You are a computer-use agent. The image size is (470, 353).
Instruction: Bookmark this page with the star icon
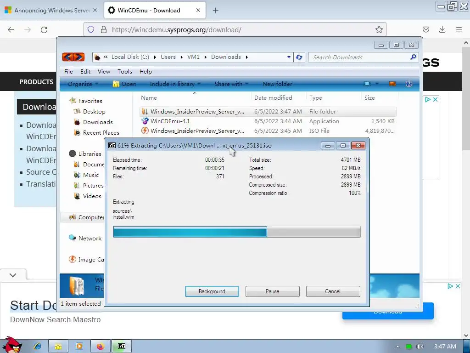pyautogui.click(x=379, y=29)
